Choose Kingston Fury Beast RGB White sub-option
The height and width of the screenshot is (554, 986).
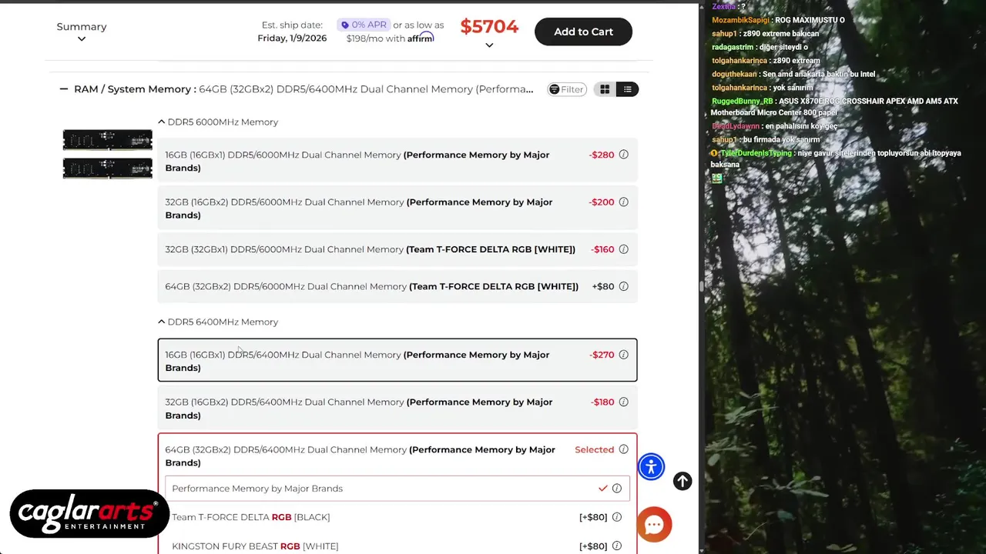[x=397, y=546]
